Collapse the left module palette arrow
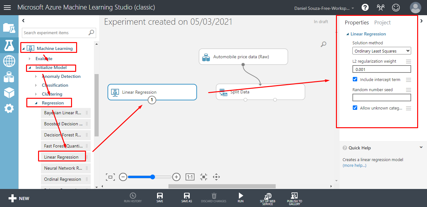 pos(23,21)
